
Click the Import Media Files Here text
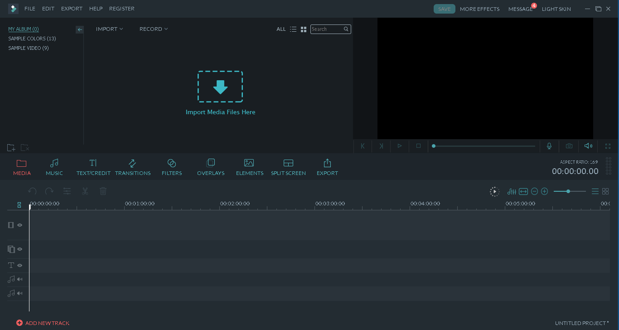tap(221, 112)
